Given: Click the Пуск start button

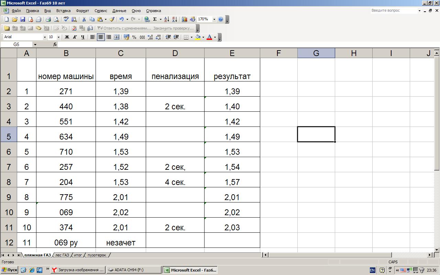Looking at the screenshot, I should [9, 270].
